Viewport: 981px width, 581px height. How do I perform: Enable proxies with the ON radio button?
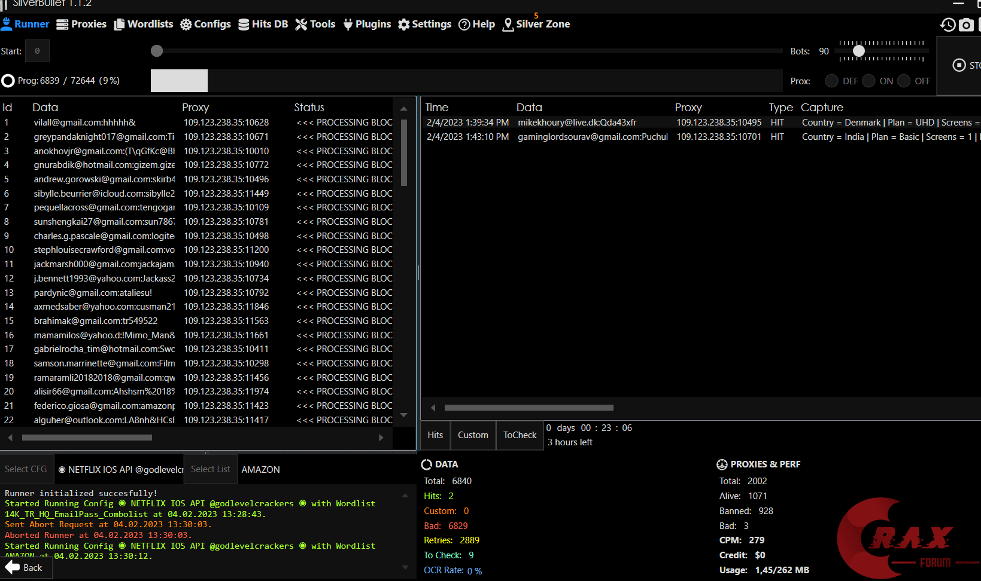click(x=868, y=81)
